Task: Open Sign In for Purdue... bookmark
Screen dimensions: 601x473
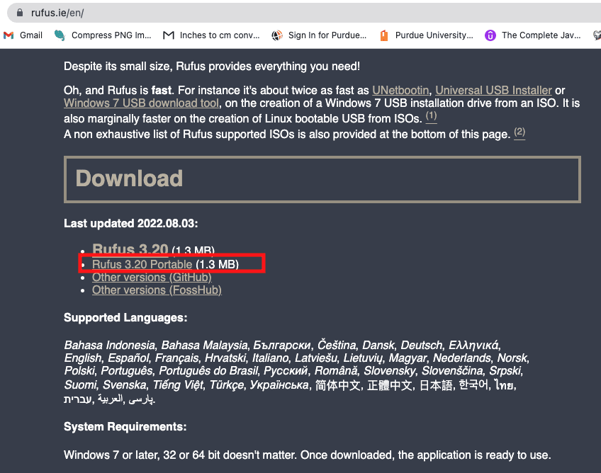Action: coord(319,35)
